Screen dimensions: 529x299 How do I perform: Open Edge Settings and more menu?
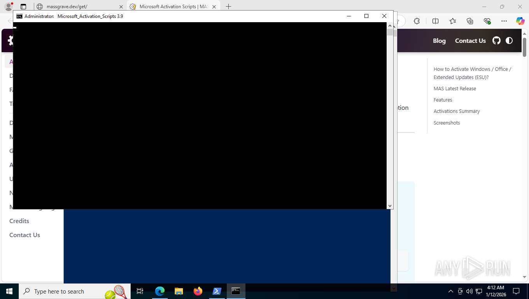tap(504, 21)
